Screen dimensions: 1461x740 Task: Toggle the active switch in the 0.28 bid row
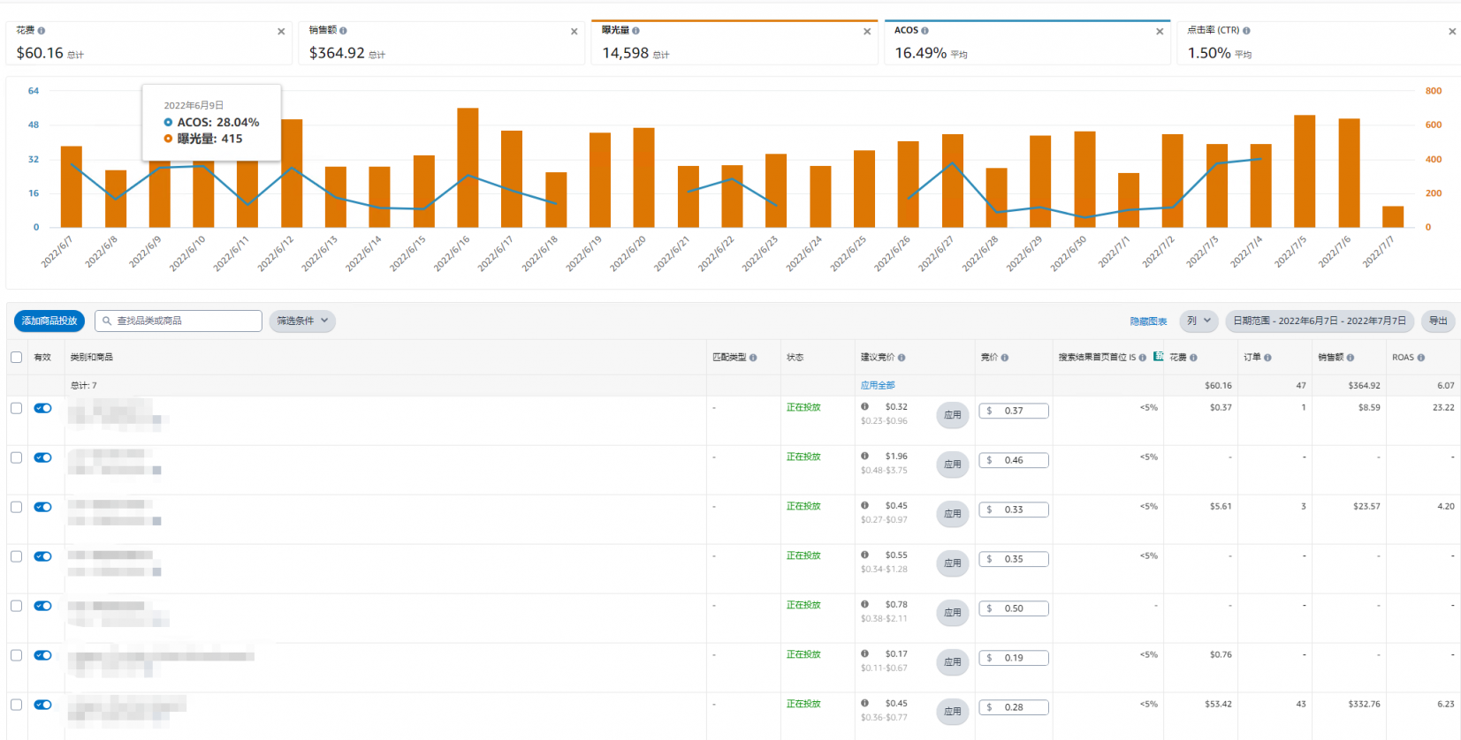pos(42,705)
